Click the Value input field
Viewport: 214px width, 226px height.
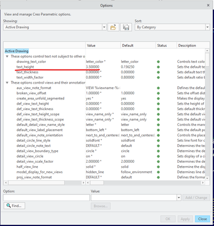[134, 198]
